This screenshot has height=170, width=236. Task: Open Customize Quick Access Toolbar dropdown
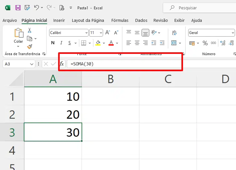(71, 8)
